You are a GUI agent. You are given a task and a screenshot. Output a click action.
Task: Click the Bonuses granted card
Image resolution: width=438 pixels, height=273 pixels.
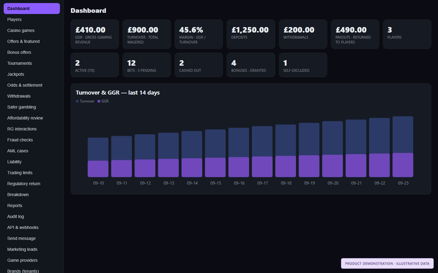pos(251,65)
